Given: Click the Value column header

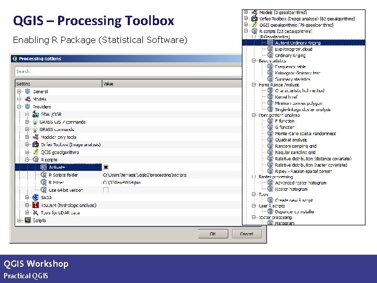Looking at the screenshot, I should pos(172,83).
